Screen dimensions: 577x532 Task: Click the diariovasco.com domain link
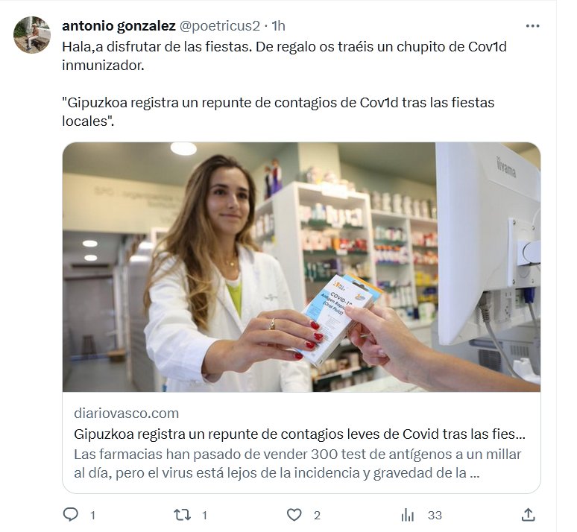coord(126,414)
